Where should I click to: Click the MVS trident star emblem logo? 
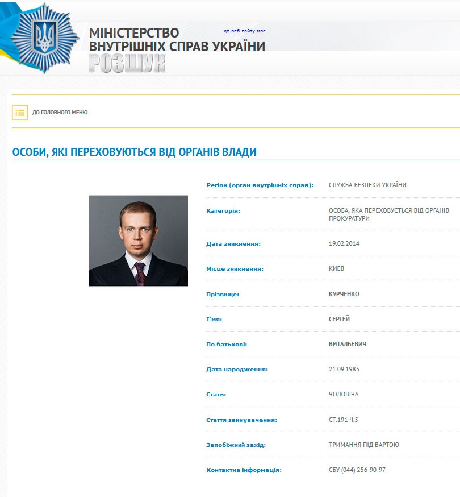44,38
